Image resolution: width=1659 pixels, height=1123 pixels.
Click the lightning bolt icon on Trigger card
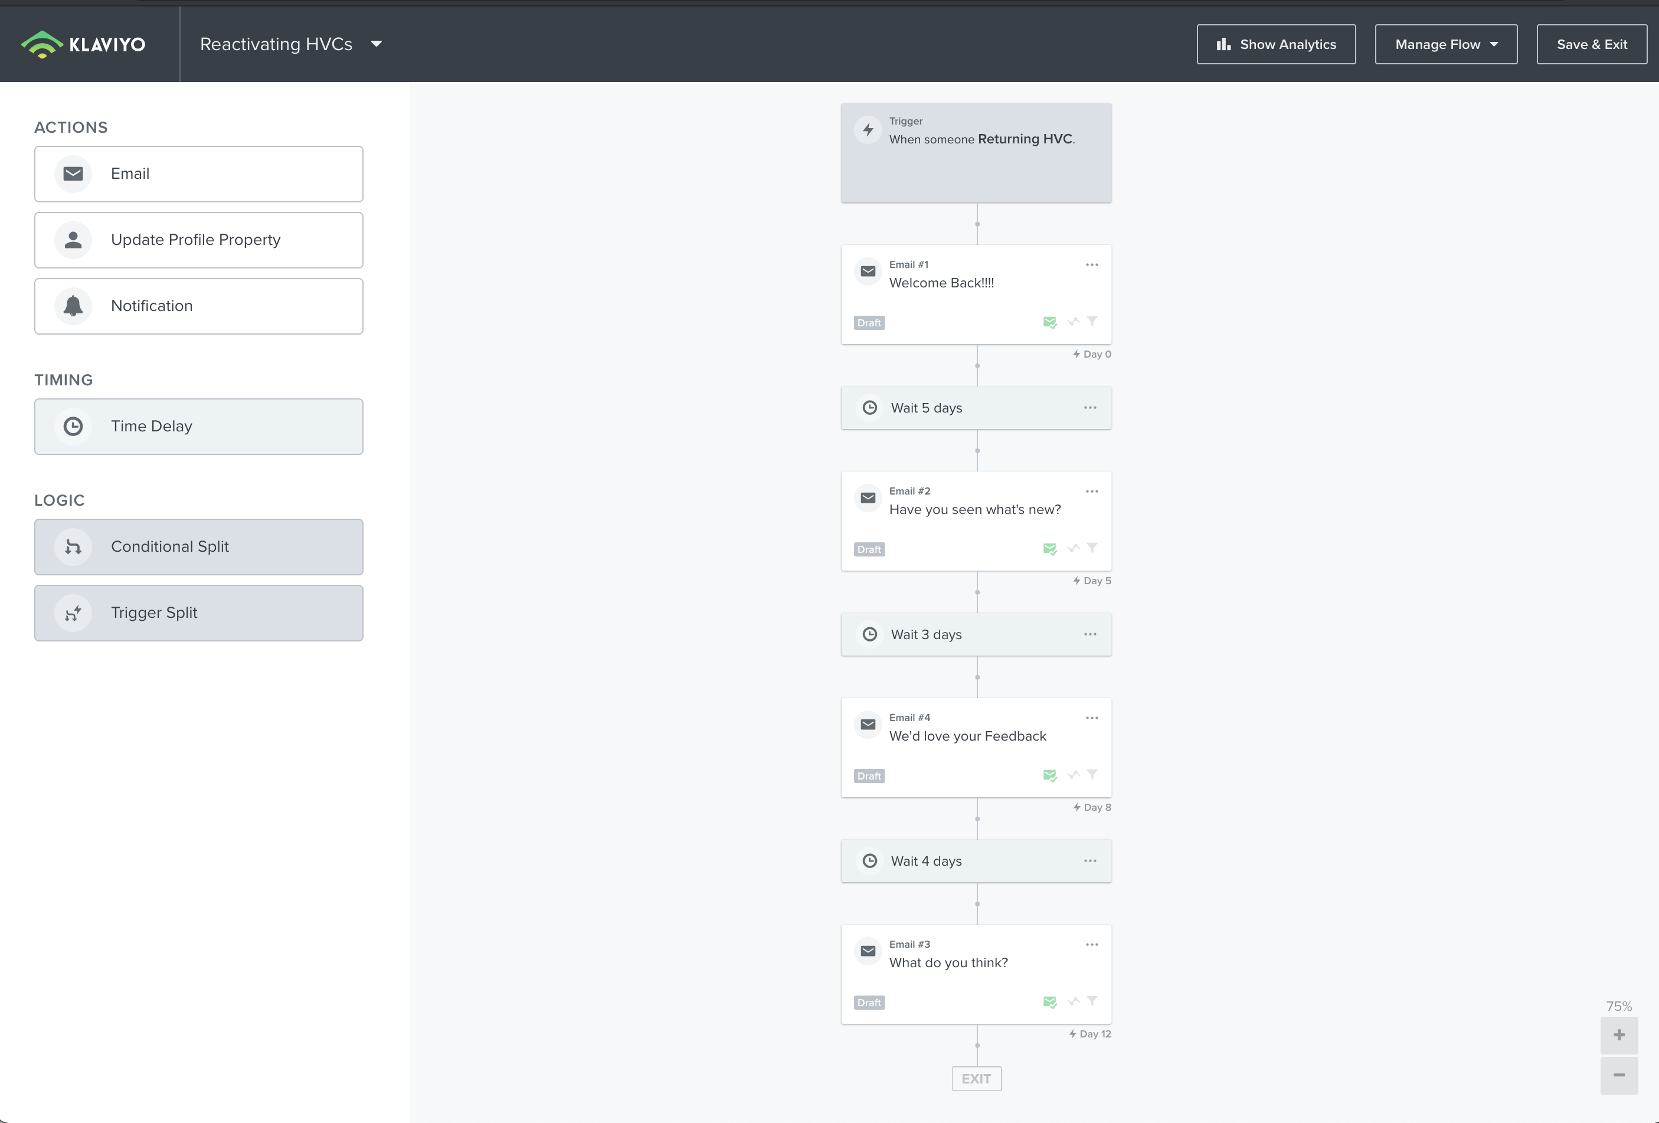[868, 130]
